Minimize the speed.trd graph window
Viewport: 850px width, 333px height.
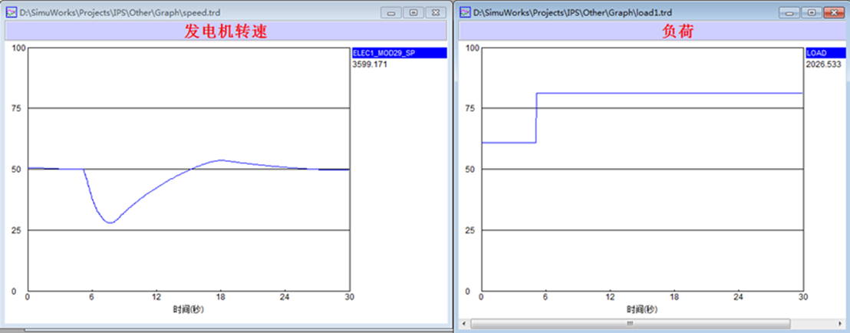click(x=392, y=13)
